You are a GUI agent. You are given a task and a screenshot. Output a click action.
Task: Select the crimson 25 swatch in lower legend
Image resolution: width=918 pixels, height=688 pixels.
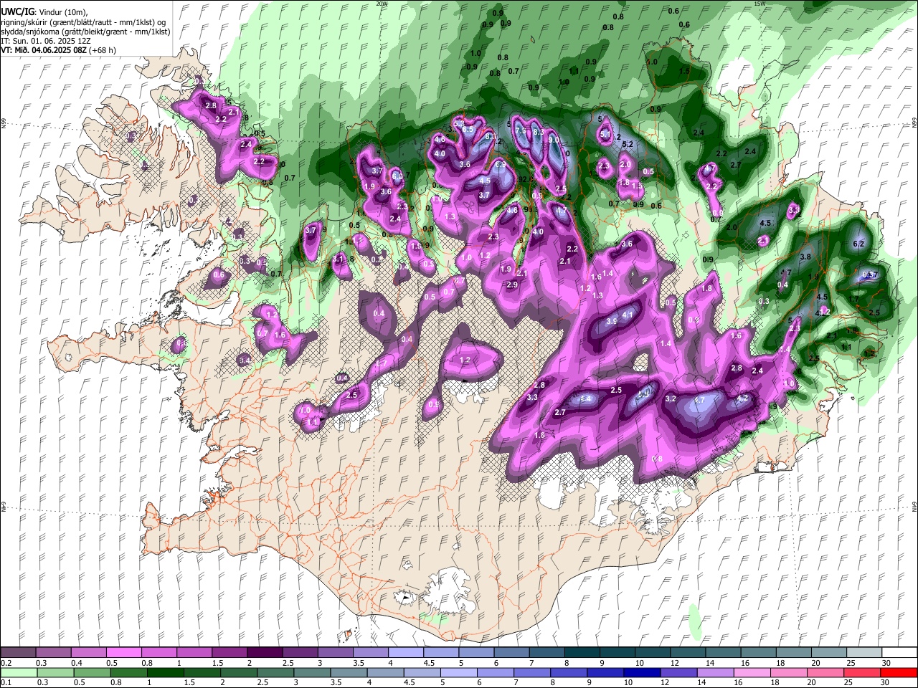click(863, 672)
